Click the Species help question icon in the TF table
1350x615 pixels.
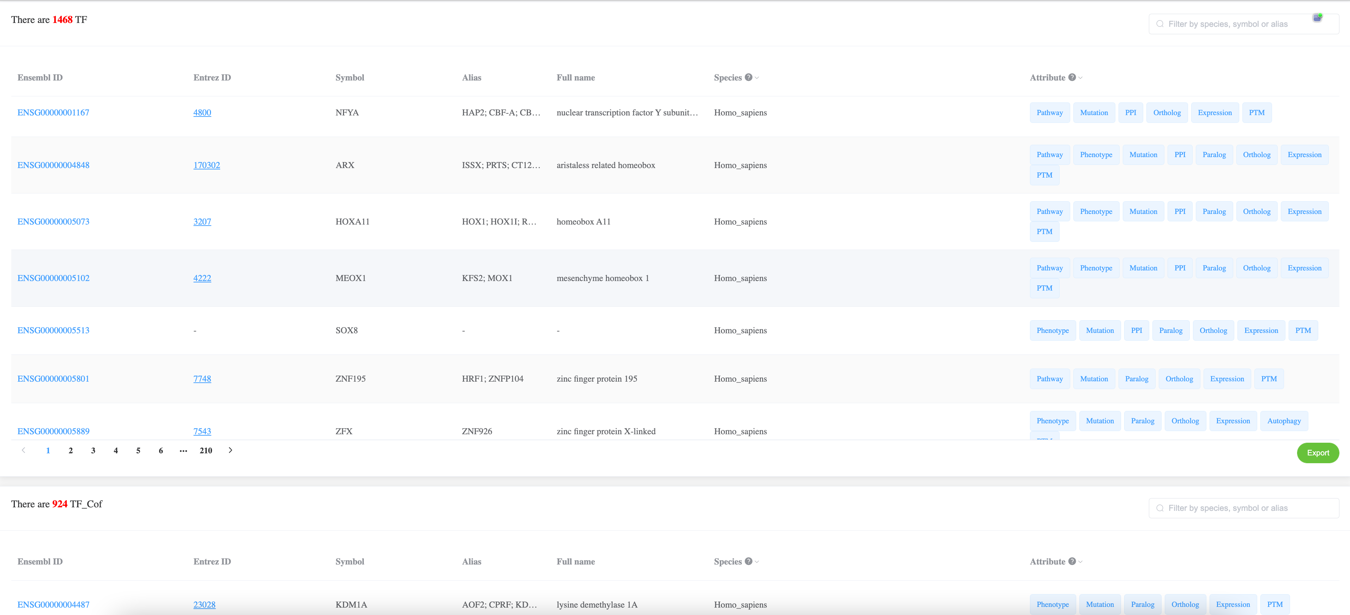click(x=748, y=77)
